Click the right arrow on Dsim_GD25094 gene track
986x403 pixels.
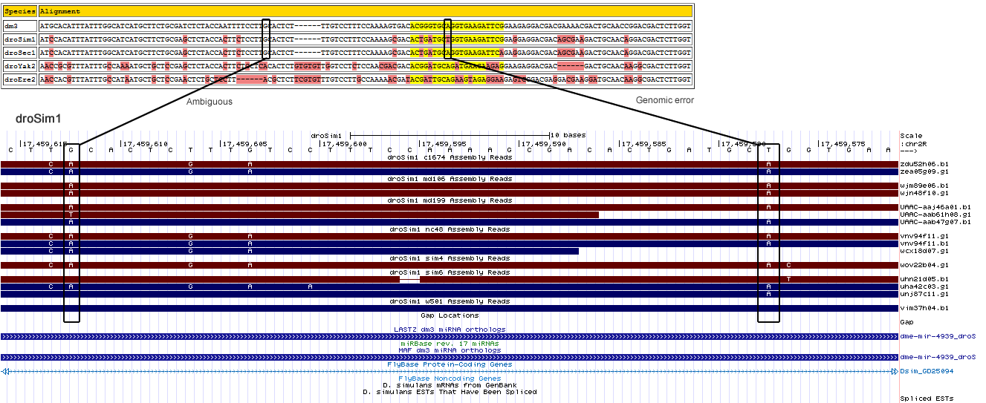coord(894,371)
